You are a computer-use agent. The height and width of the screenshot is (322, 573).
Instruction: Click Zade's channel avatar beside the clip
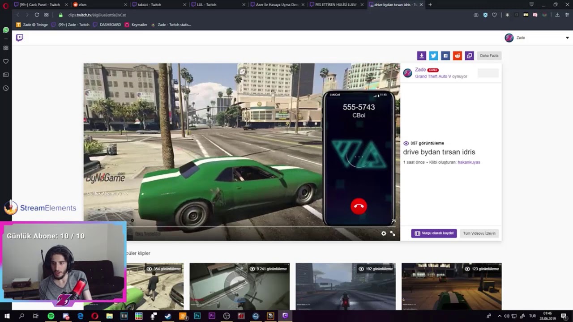407,73
